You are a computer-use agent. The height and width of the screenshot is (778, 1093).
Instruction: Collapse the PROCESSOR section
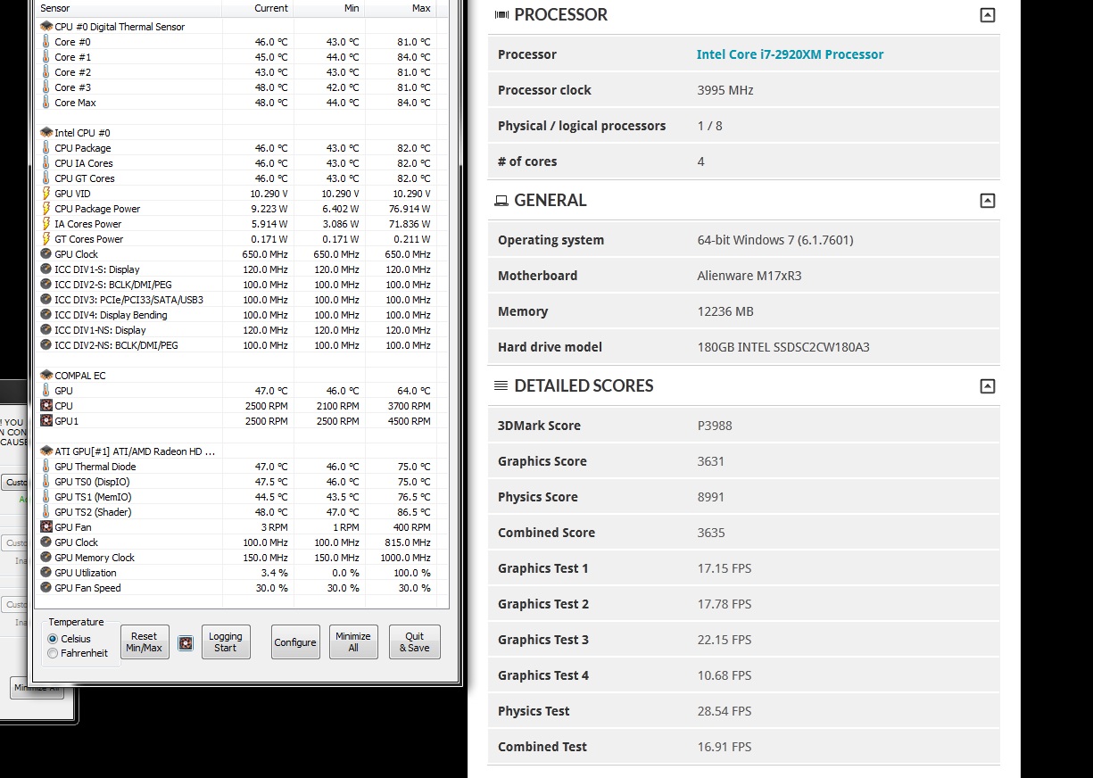(987, 15)
